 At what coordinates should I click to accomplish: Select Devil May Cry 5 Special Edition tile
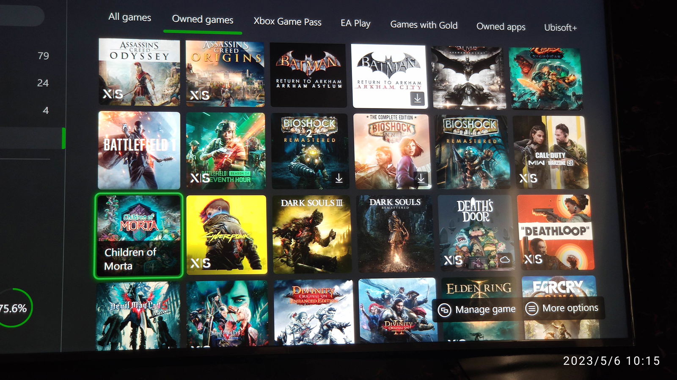point(227,314)
